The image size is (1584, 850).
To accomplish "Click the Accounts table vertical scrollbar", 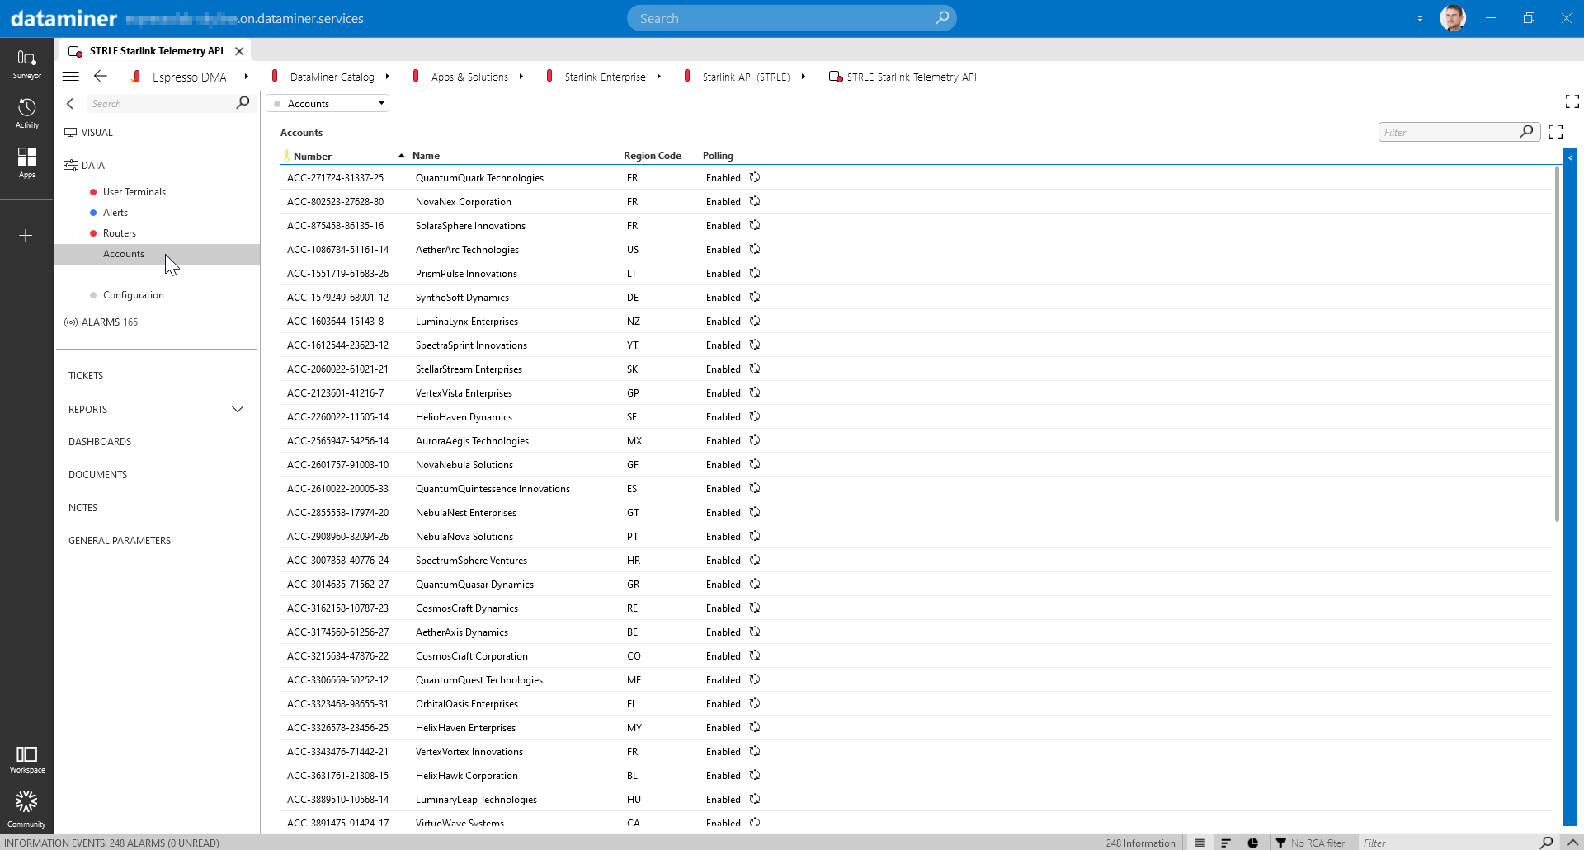I will (1557, 345).
